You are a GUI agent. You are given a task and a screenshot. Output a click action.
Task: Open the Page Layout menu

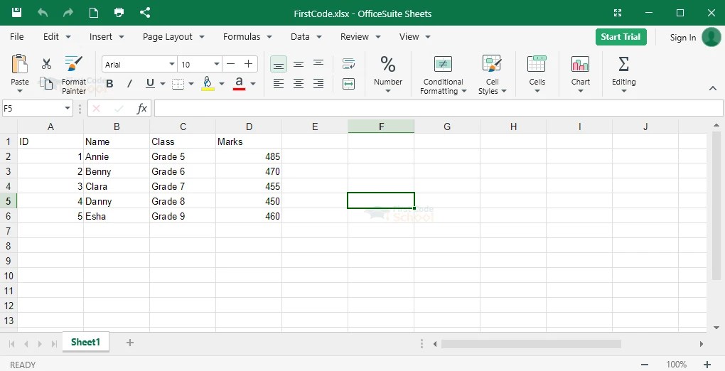tap(173, 36)
